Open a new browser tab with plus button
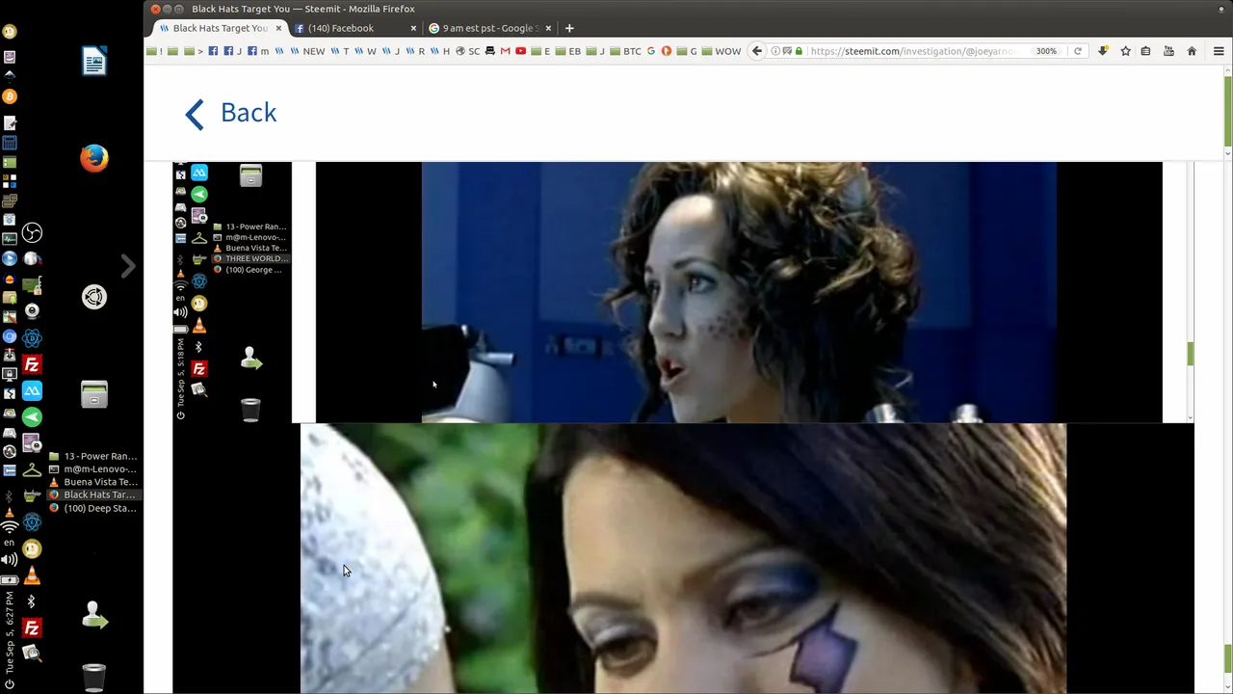 (x=569, y=28)
